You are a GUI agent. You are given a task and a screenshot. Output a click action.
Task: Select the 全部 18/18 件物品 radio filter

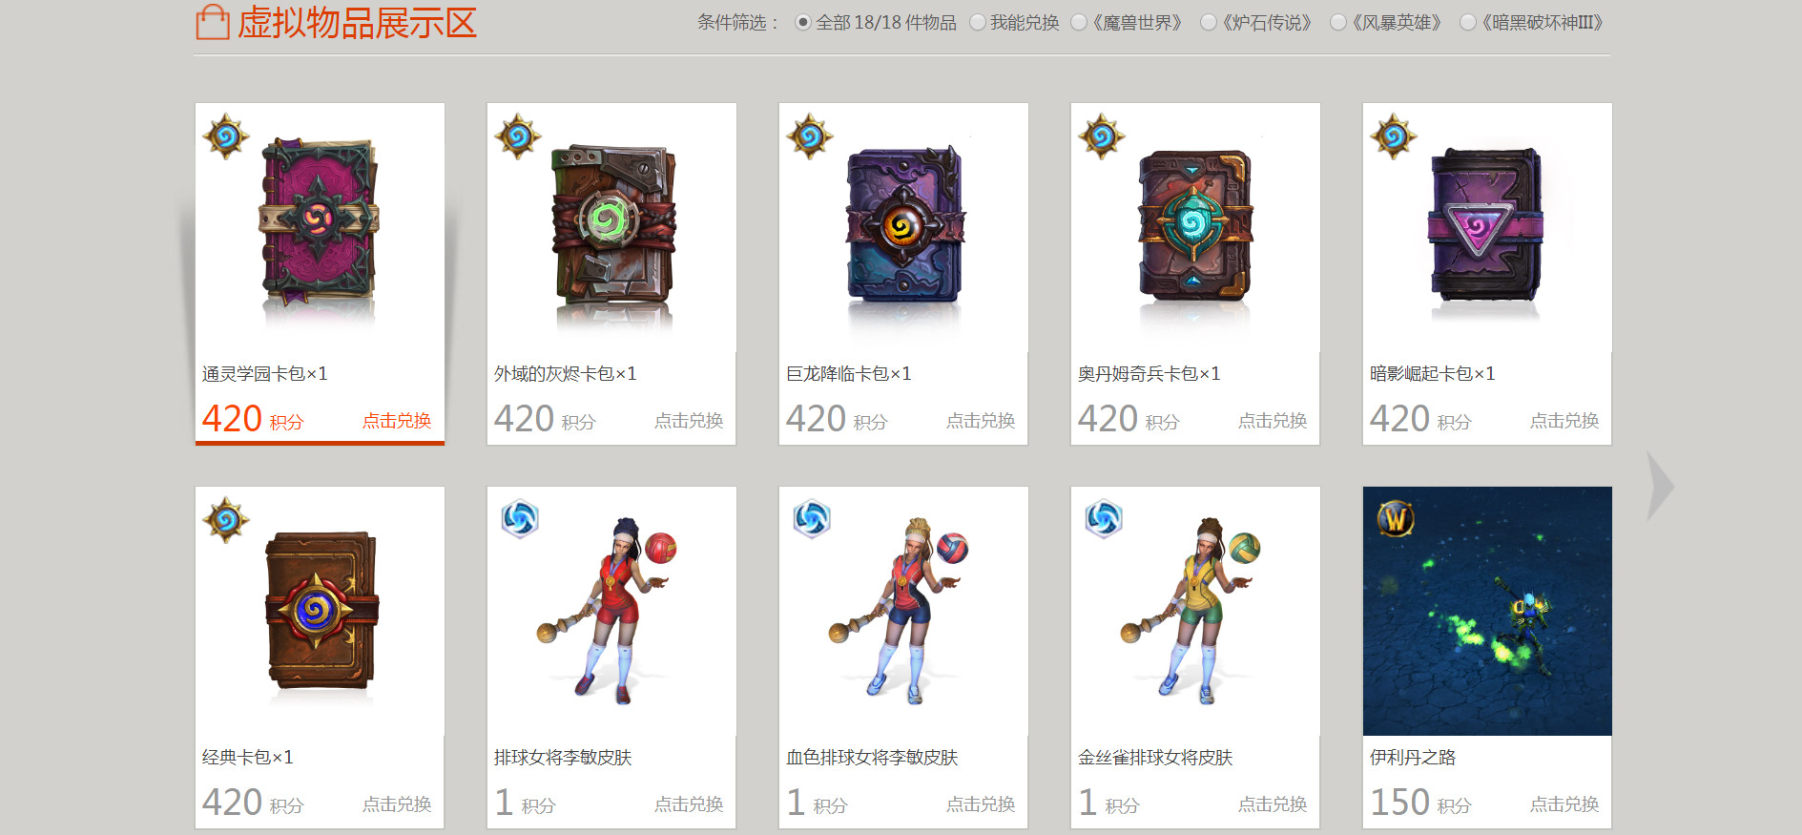pyautogui.click(x=802, y=22)
